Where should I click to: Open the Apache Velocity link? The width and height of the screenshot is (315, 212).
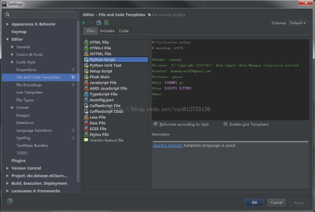pos(167,145)
